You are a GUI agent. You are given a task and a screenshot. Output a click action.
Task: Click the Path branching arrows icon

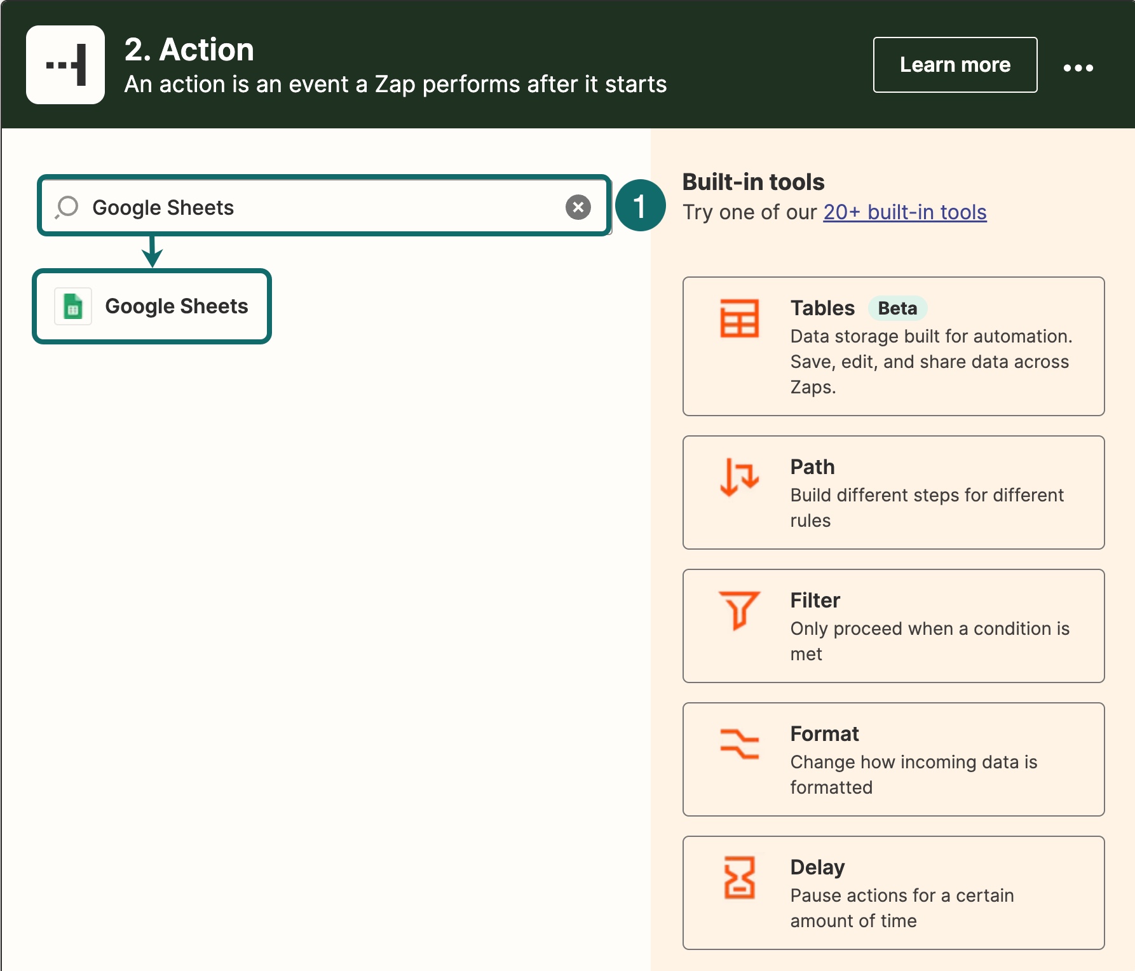point(739,477)
